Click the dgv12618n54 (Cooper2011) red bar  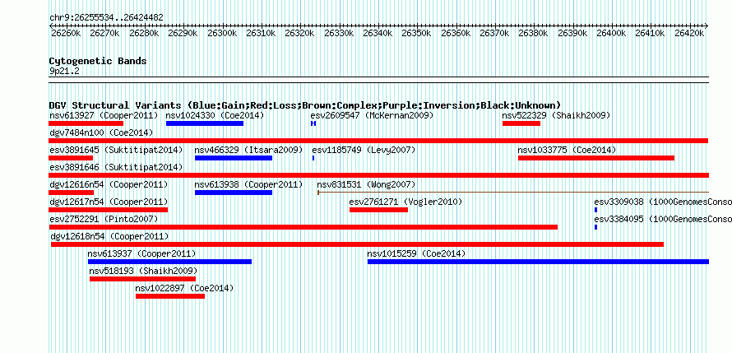(357, 244)
